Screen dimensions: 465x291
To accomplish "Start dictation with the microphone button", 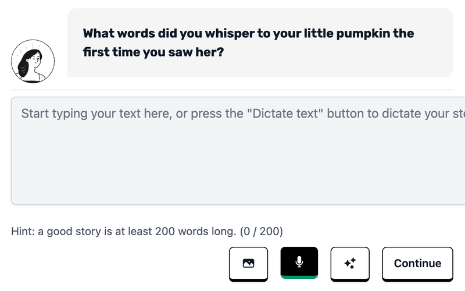I will click(299, 262).
